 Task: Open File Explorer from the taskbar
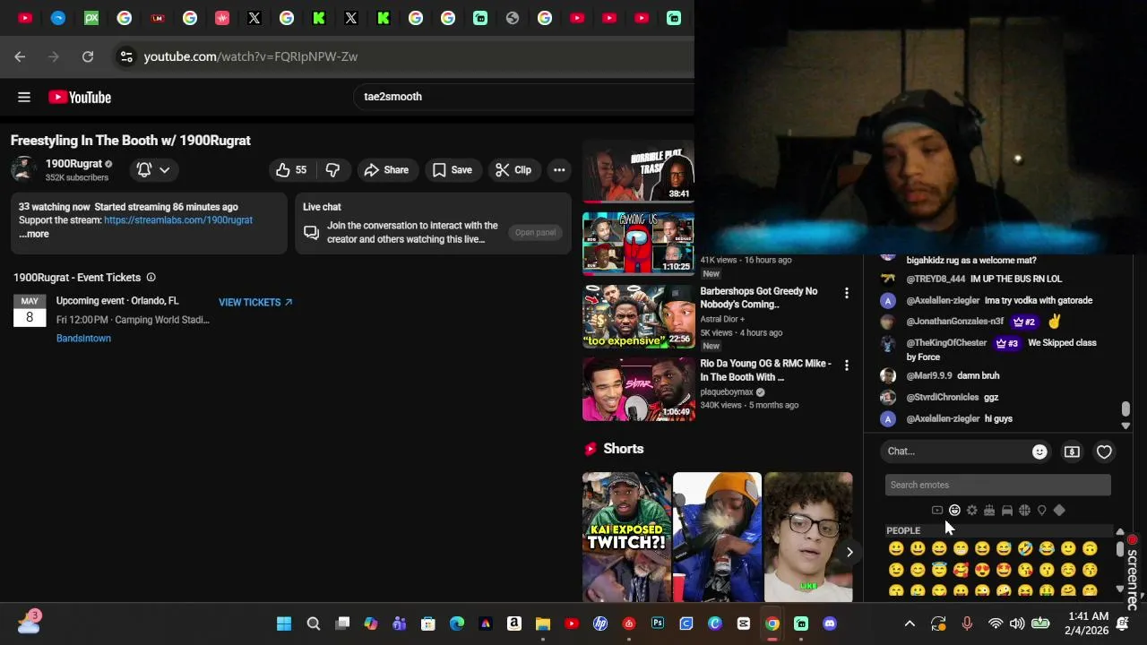(543, 623)
